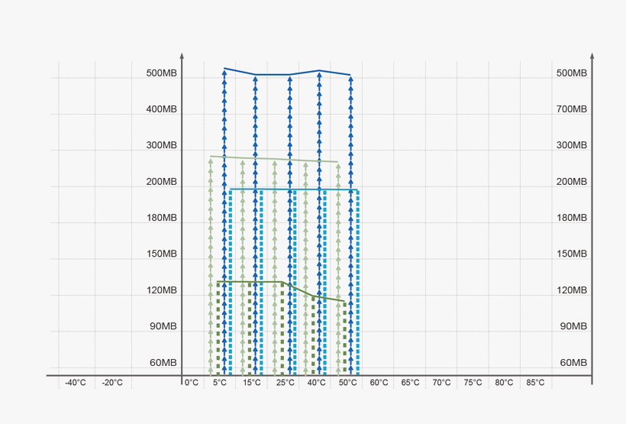Click the 75°C label on the x-axis
This screenshot has width=626, height=424.
tap(473, 383)
